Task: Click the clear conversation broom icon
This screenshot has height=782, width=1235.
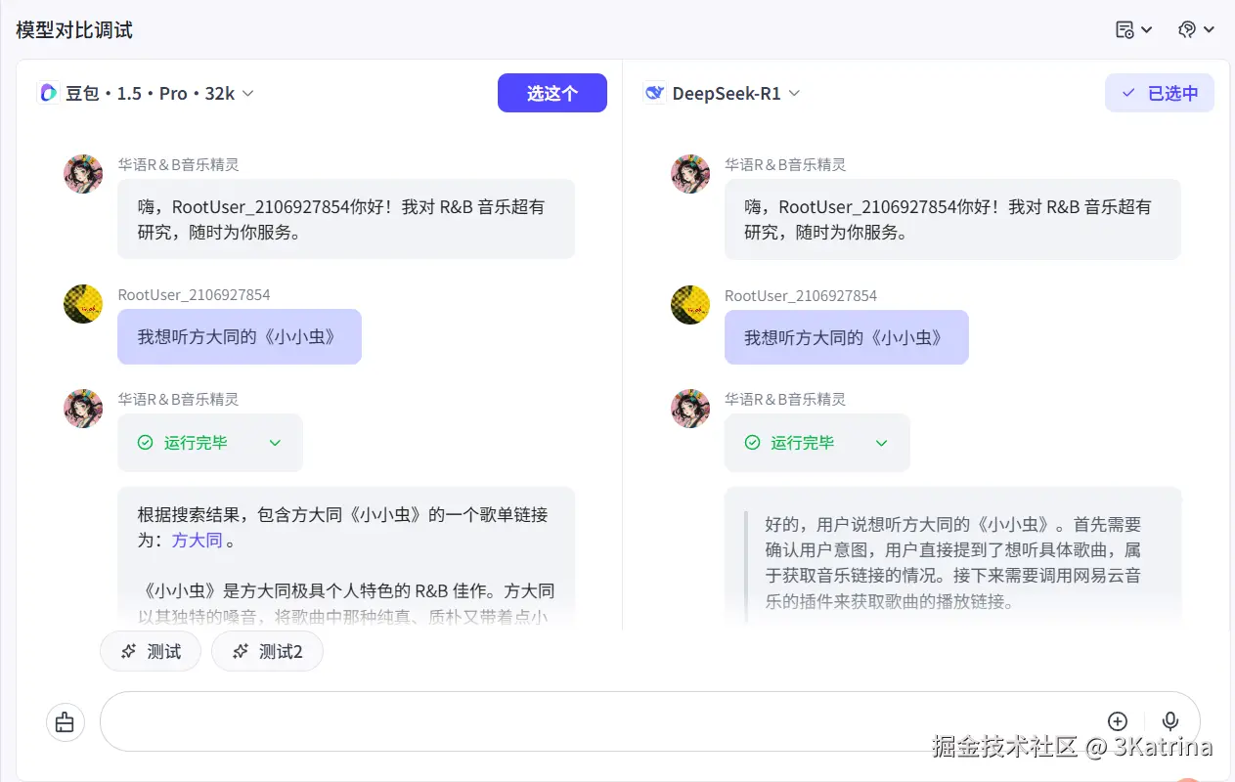Action: pyautogui.click(x=65, y=721)
